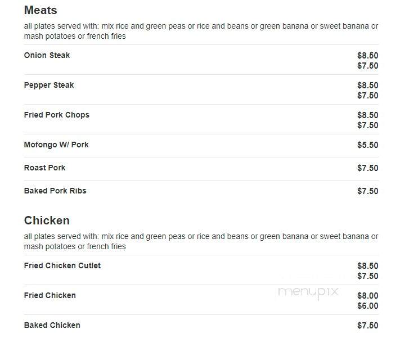Click Baked Chicken's $7.50 price
The width and height of the screenshot is (409, 338).
coord(368,326)
